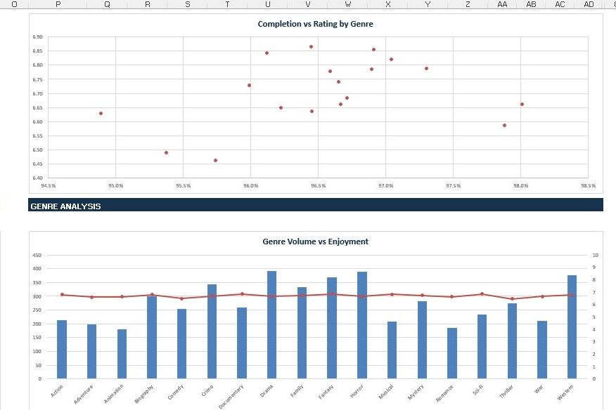The width and height of the screenshot is (616, 410).
Task: Select column AA header
Action: (503, 4)
